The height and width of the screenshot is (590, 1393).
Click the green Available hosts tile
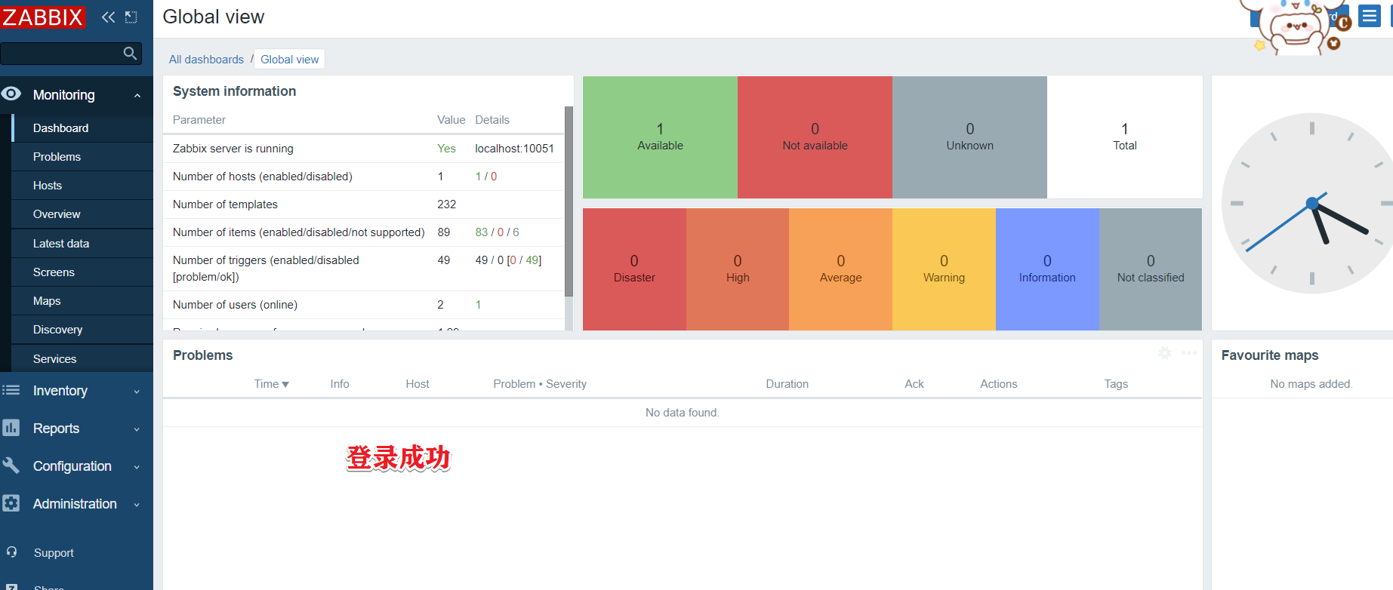[660, 137]
